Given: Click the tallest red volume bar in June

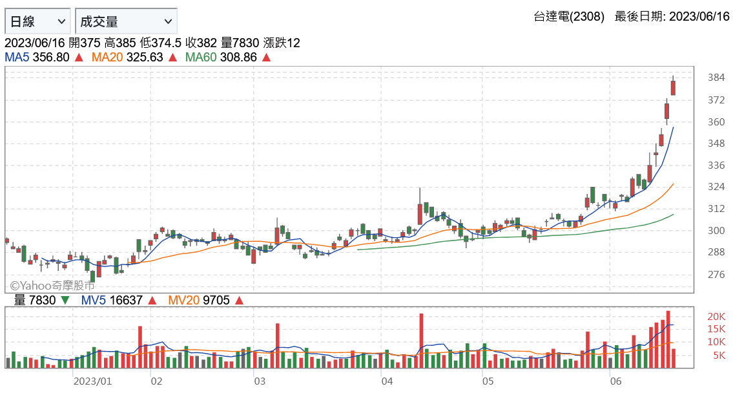Looking at the screenshot, I should point(668,339).
